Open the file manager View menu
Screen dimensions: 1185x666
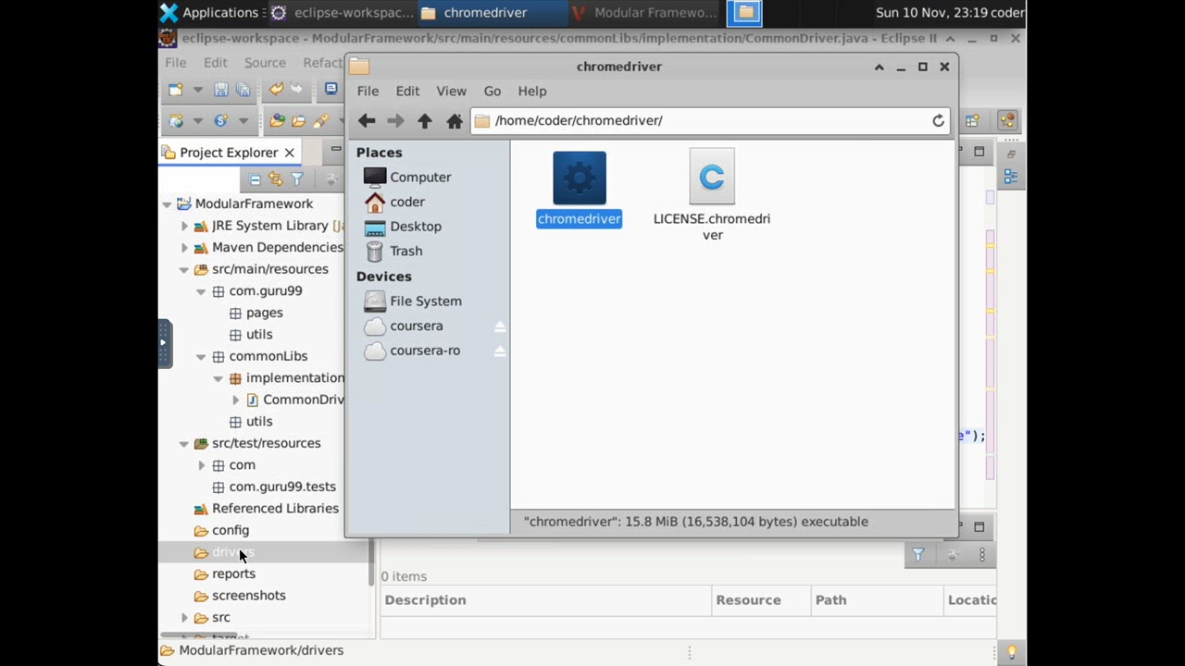pyautogui.click(x=452, y=91)
